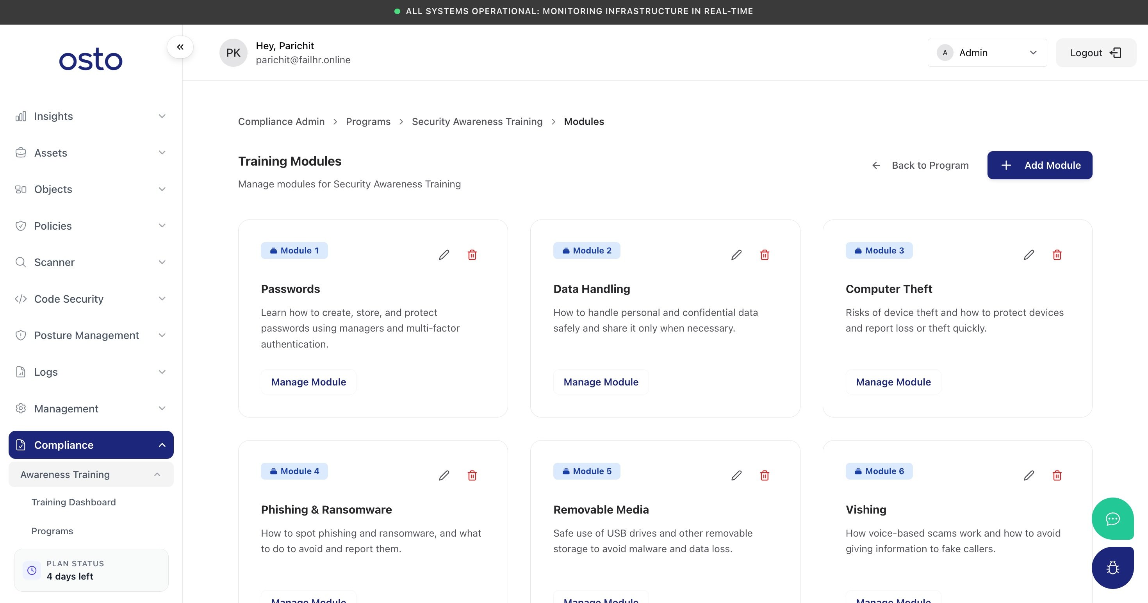Click the Management gear icon
Screen dimensions: 1148x603
coord(20,408)
